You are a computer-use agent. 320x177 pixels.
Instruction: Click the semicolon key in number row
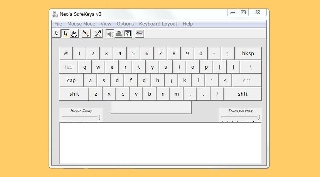(228, 53)
